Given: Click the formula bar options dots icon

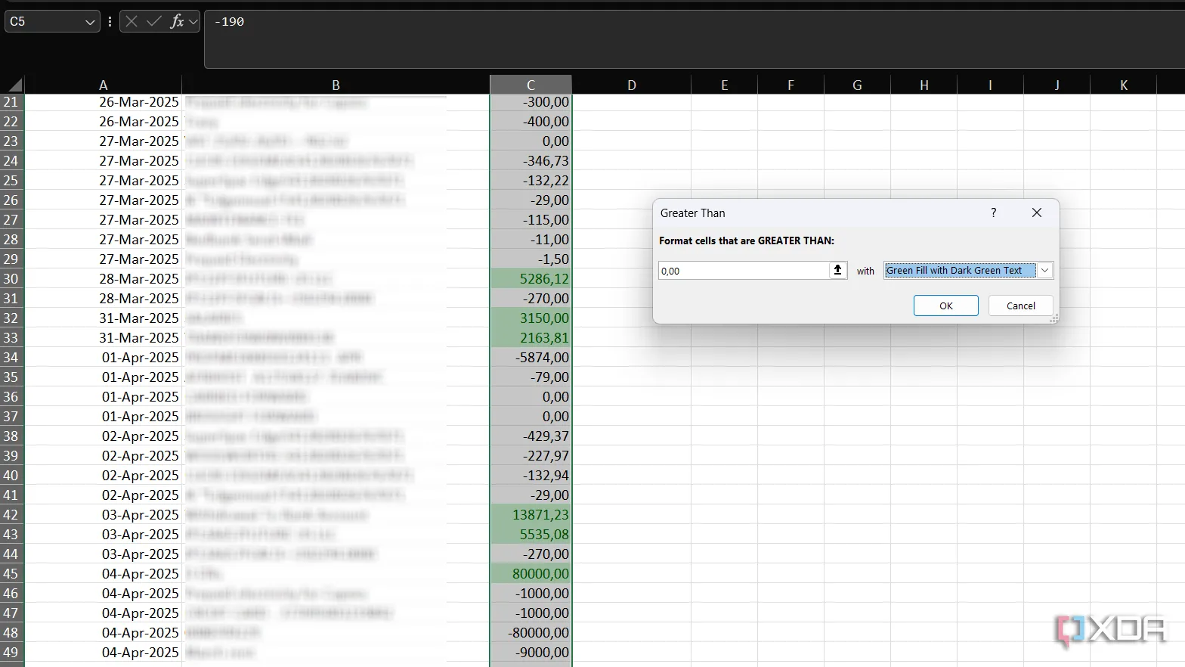Looking at the screenshot, I should tap(110, 21).
